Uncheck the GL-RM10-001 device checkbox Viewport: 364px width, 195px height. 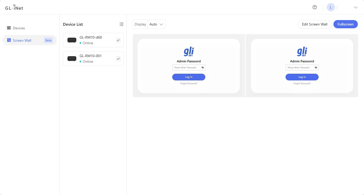118,59
